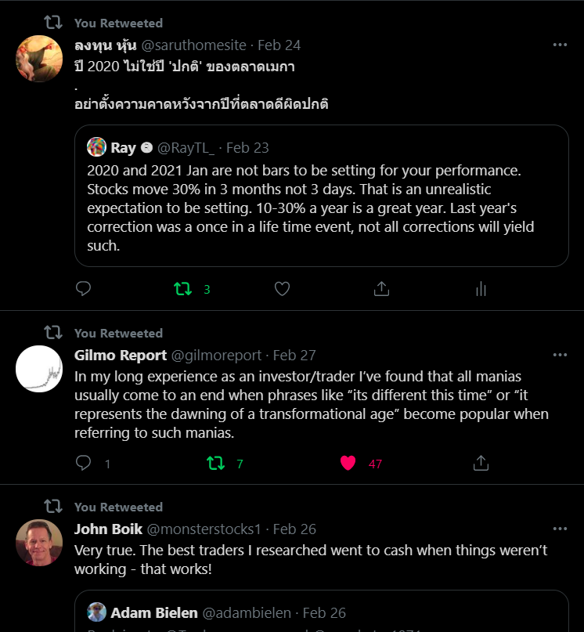Reply to the Gilmo Report tweet

click(84, 463)
